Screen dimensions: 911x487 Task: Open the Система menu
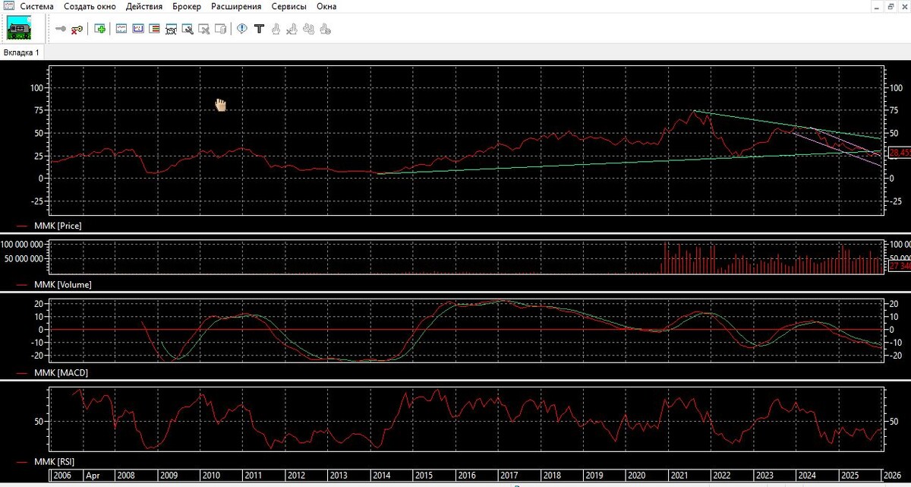click(37, 6)
